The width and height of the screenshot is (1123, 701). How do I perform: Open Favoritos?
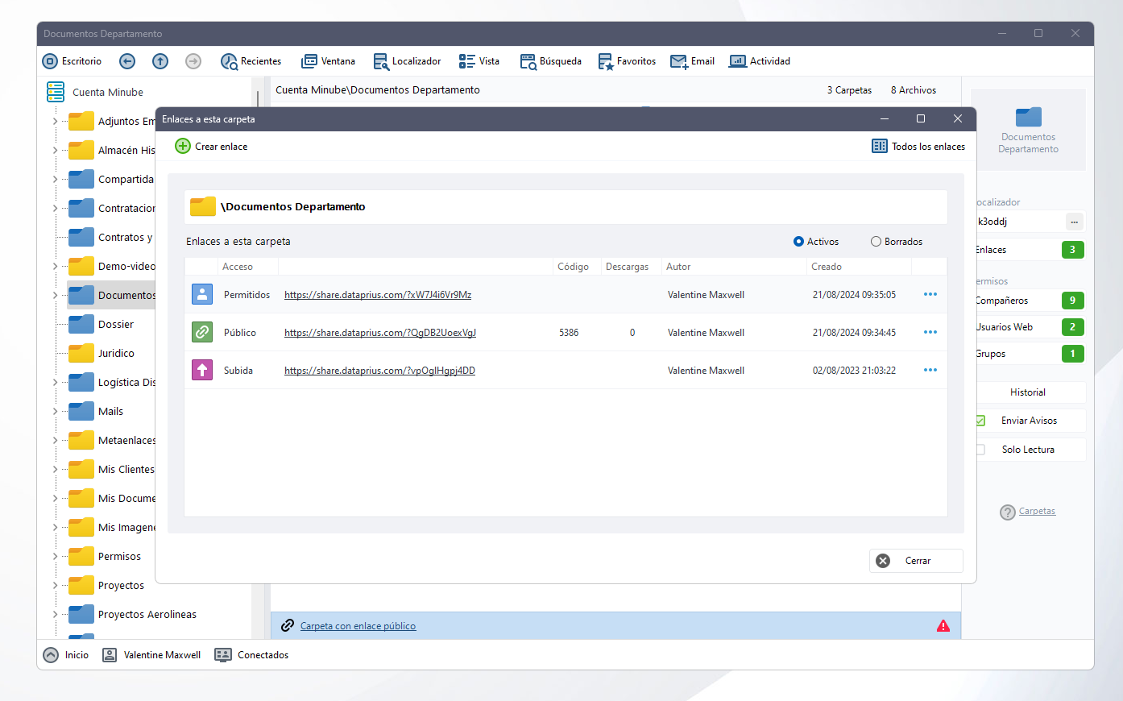[627, 61]
